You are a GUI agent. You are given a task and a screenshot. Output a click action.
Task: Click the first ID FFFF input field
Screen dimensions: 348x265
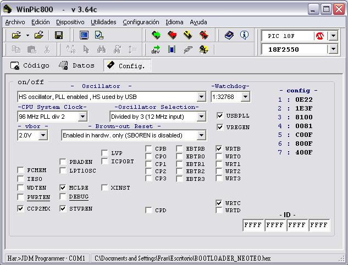pos(253,225)
